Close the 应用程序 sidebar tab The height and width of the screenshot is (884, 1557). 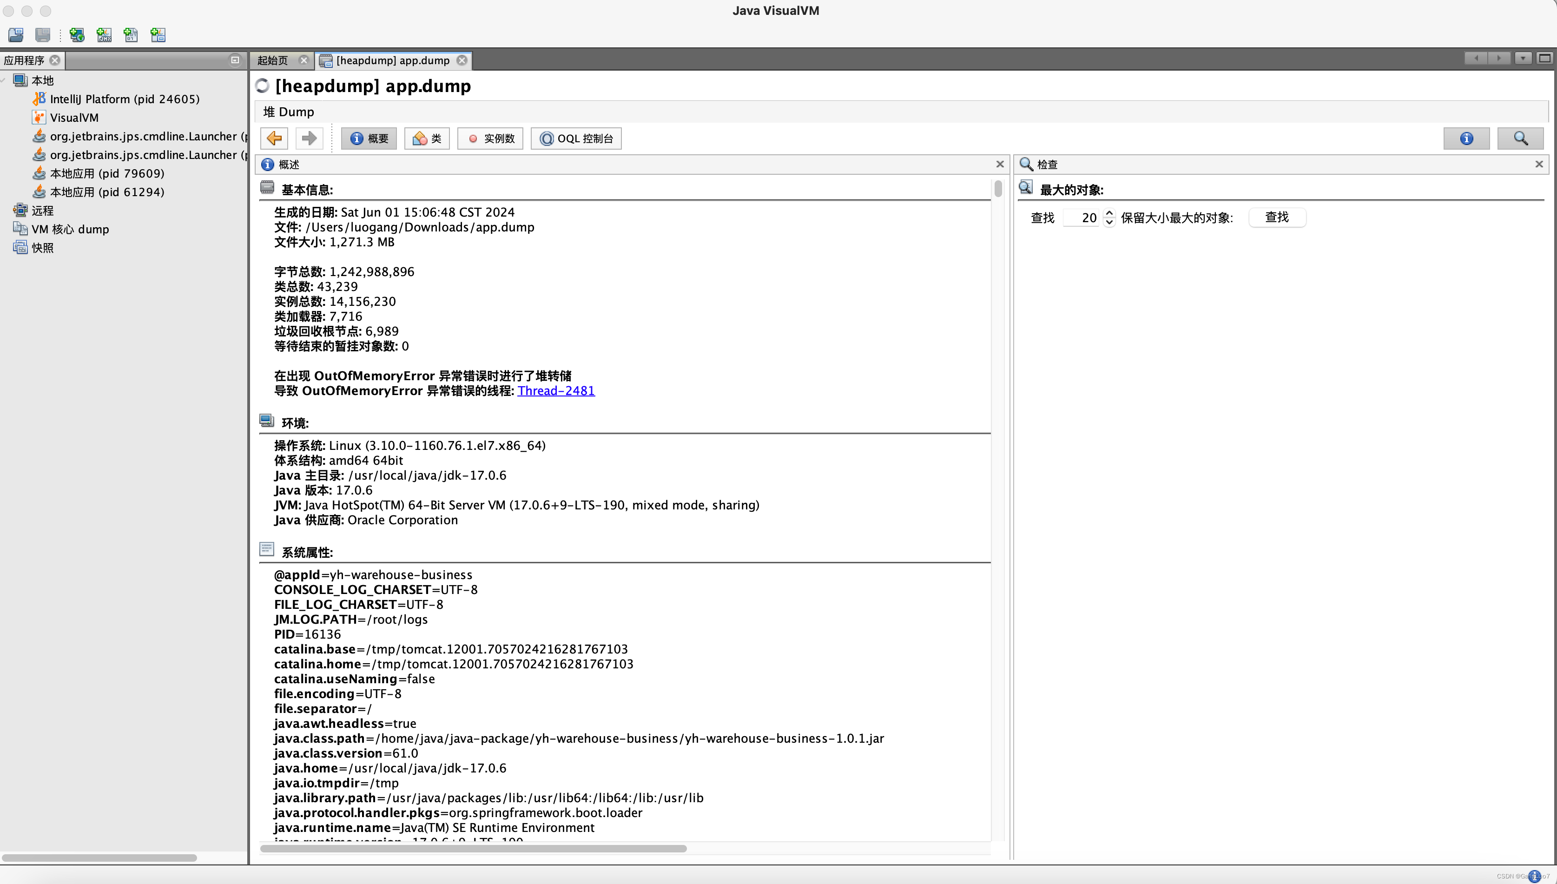55,60
